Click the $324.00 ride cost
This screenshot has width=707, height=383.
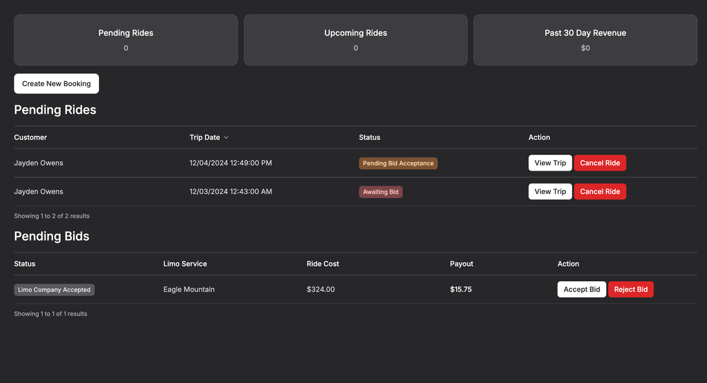pos(321,290)
